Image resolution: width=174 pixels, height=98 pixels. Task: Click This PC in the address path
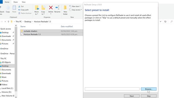19,22
